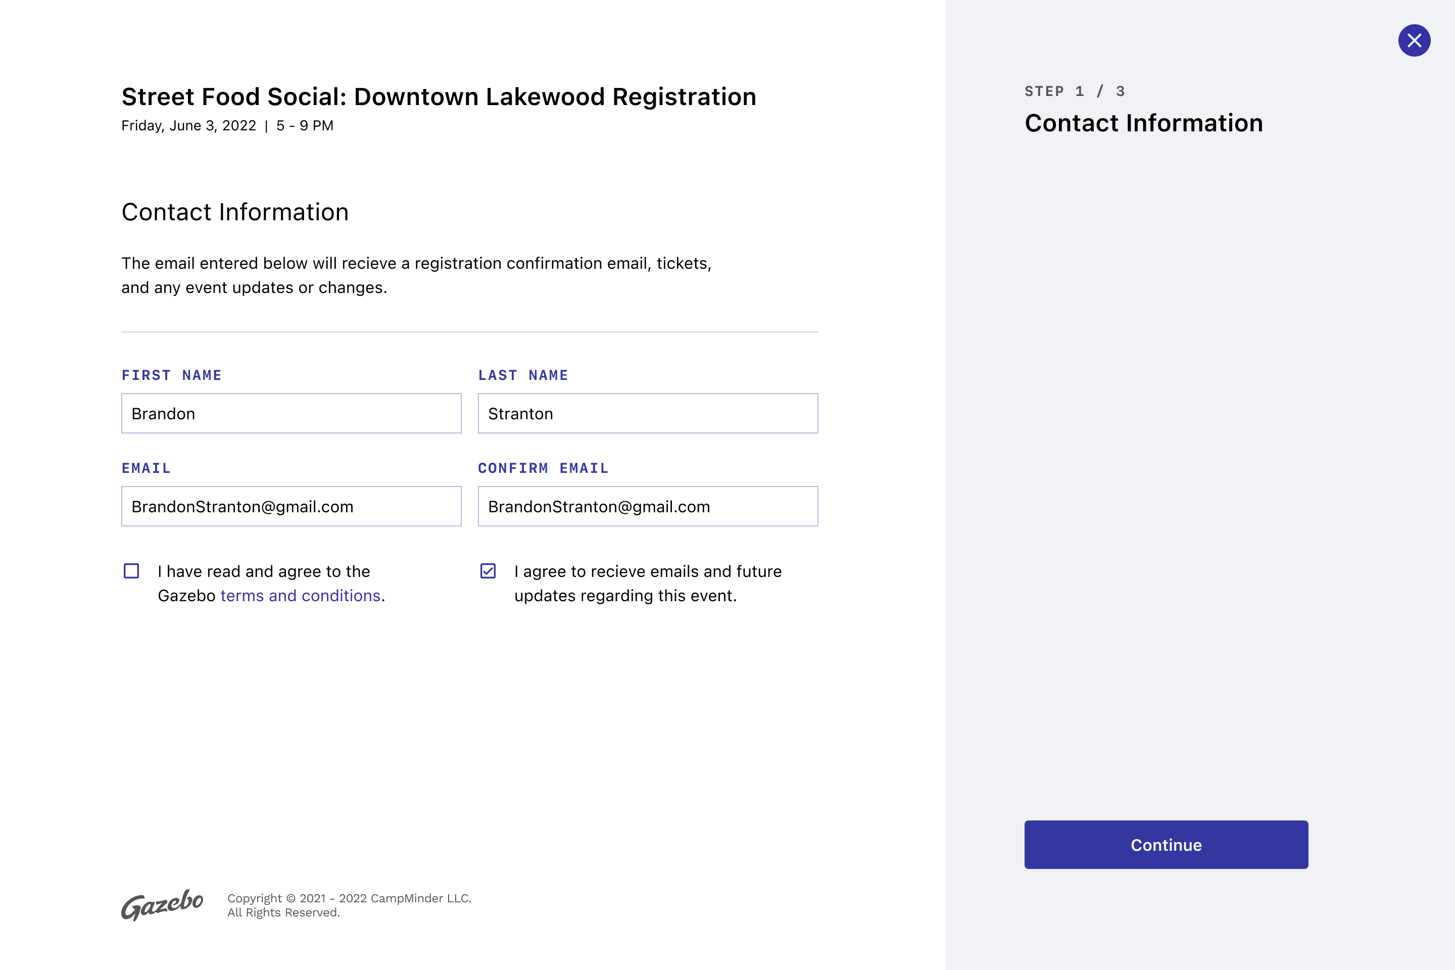Click the 'I agree to recieve emails' text

click(647, 571)
